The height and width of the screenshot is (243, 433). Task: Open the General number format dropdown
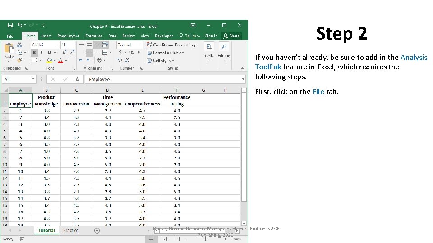pyautogui.click(x=140, y=45)
